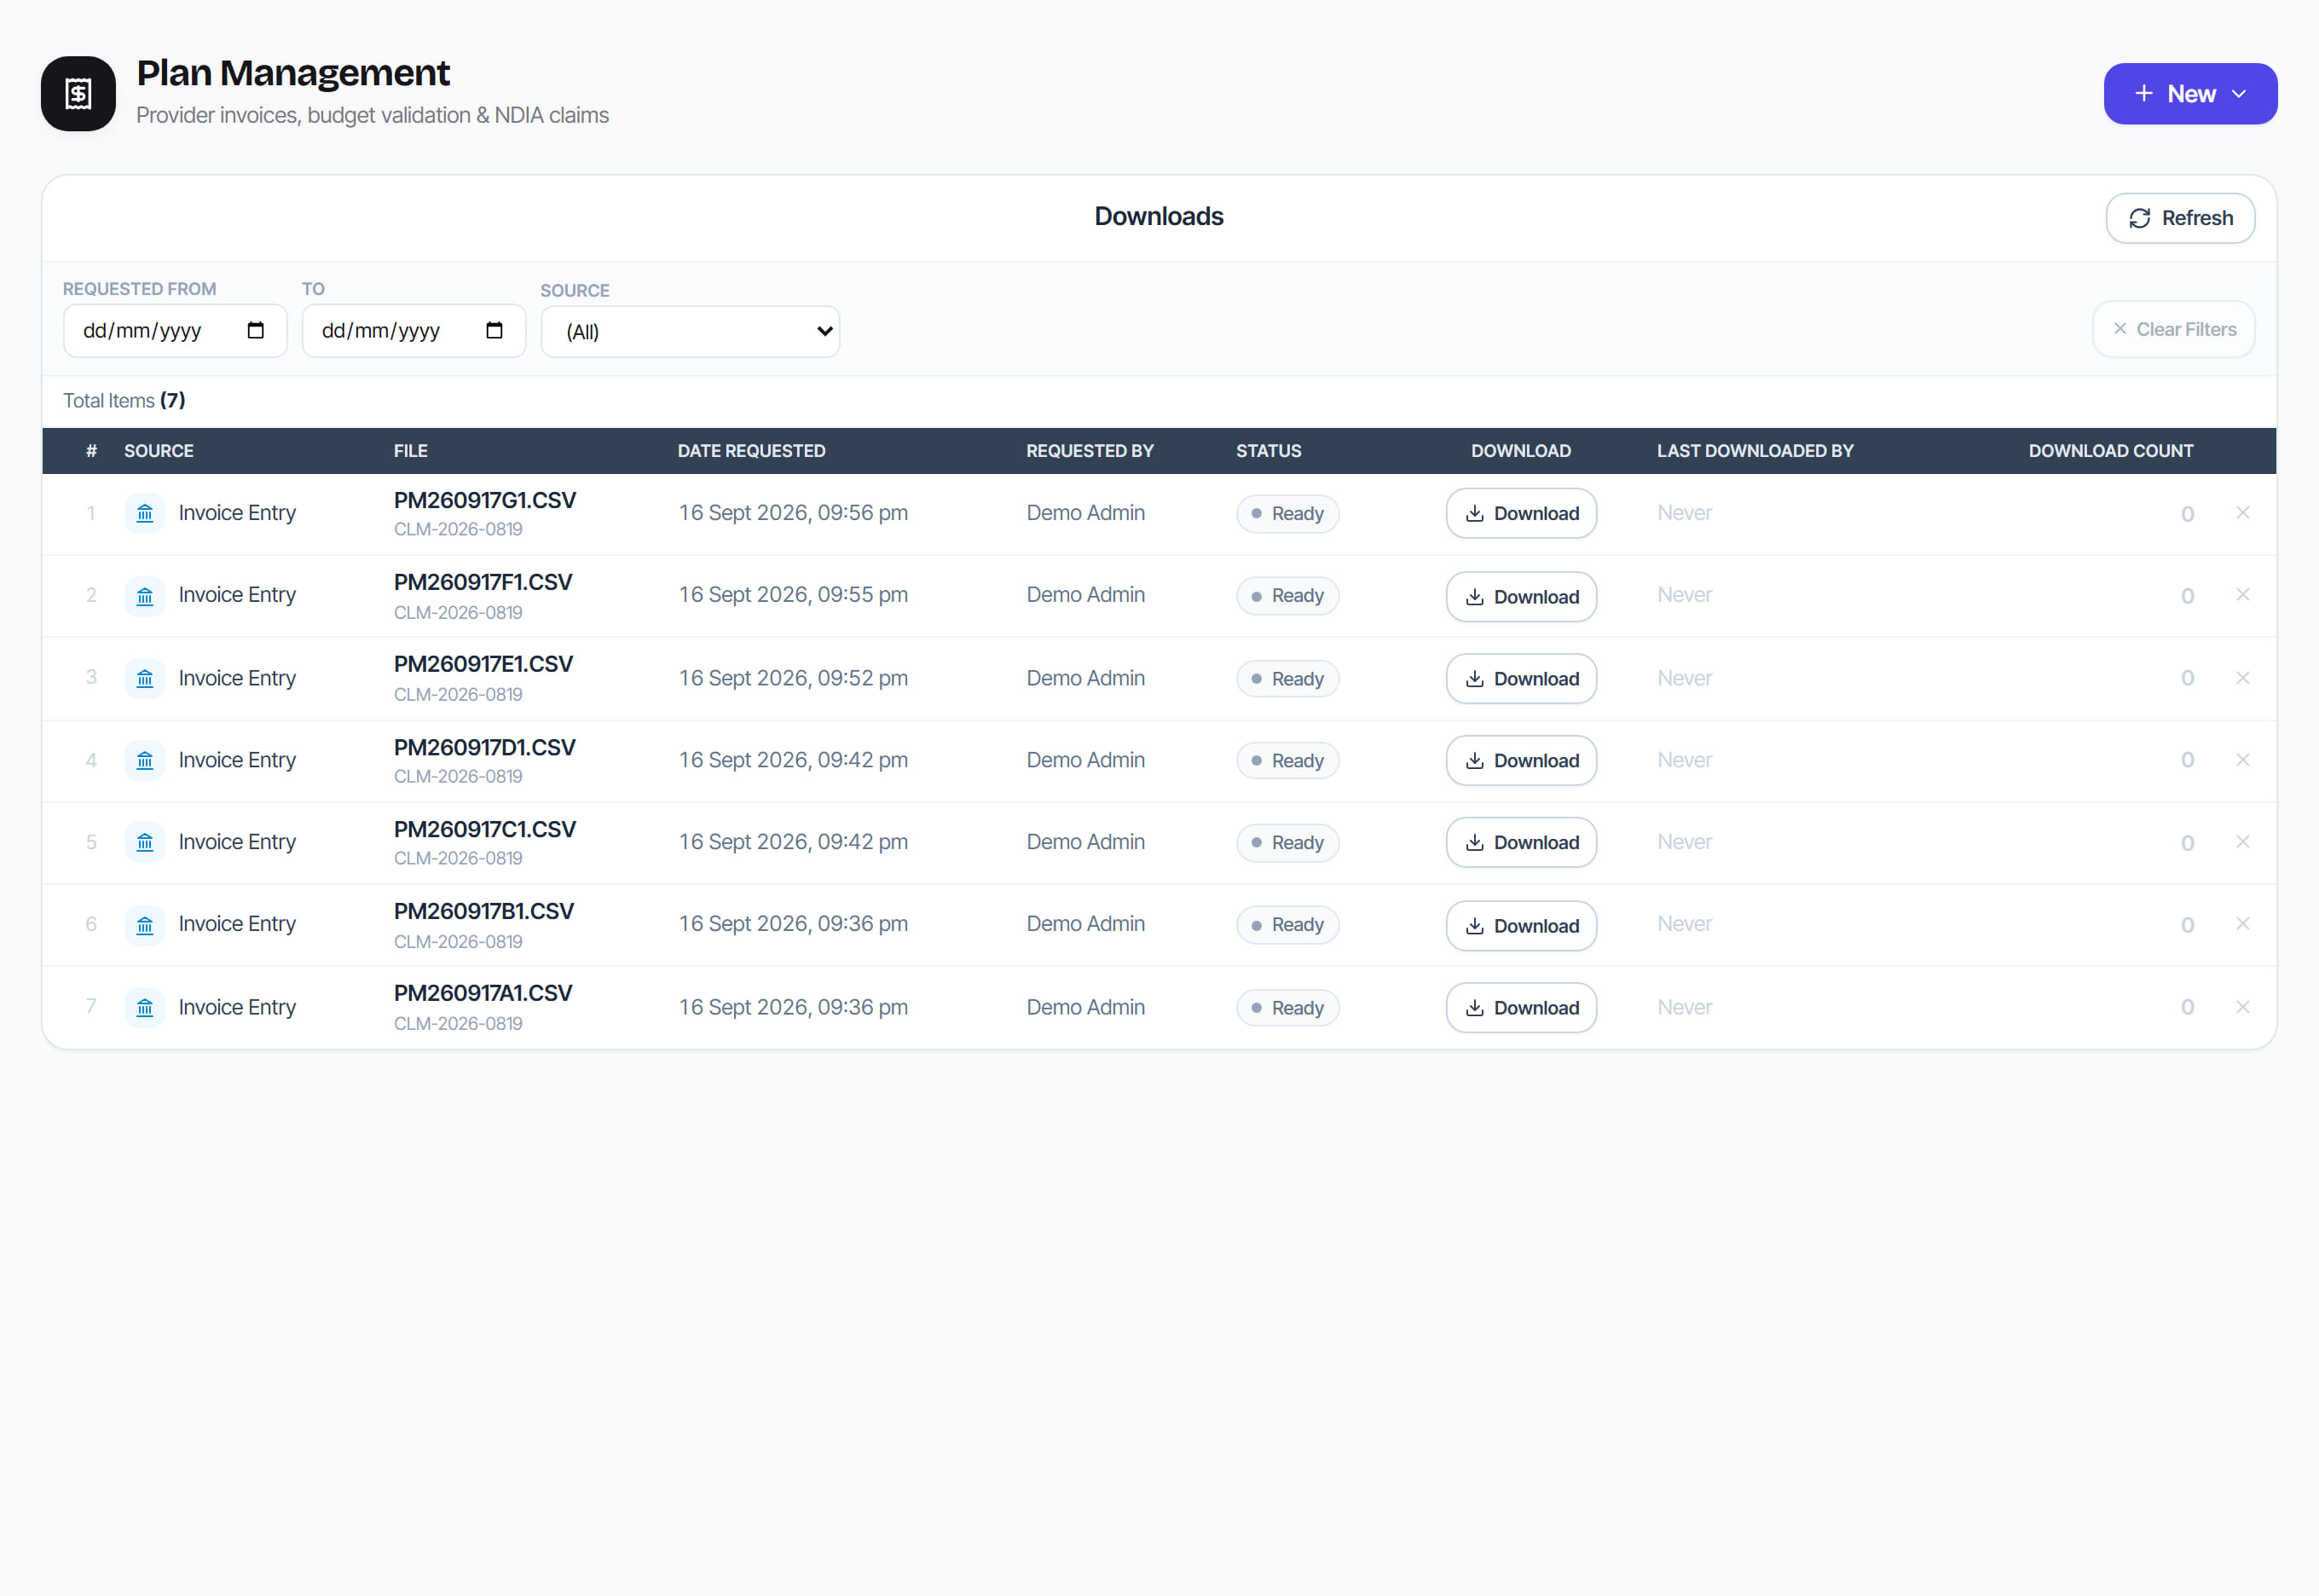The width and height of the screenshot is (2319, 1596).
Task: Click the Requested From date field
Action: click(175, 331)
